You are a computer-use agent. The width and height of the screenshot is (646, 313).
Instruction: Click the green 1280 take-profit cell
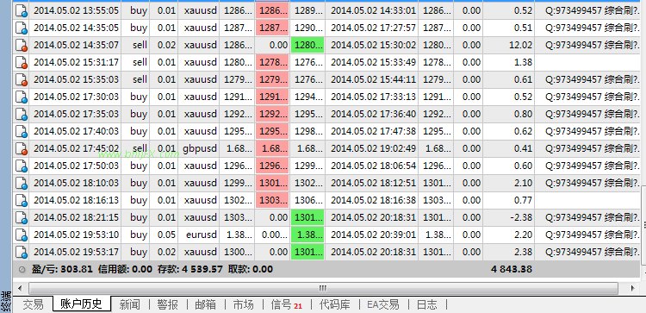(x=307, y=45)
